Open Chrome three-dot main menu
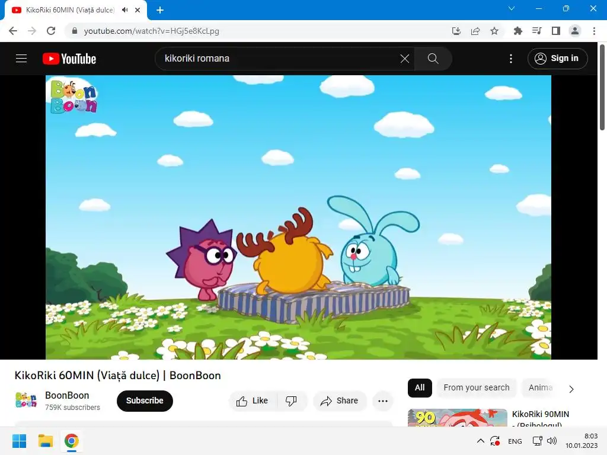607x455 pixels. pos(594,31)
